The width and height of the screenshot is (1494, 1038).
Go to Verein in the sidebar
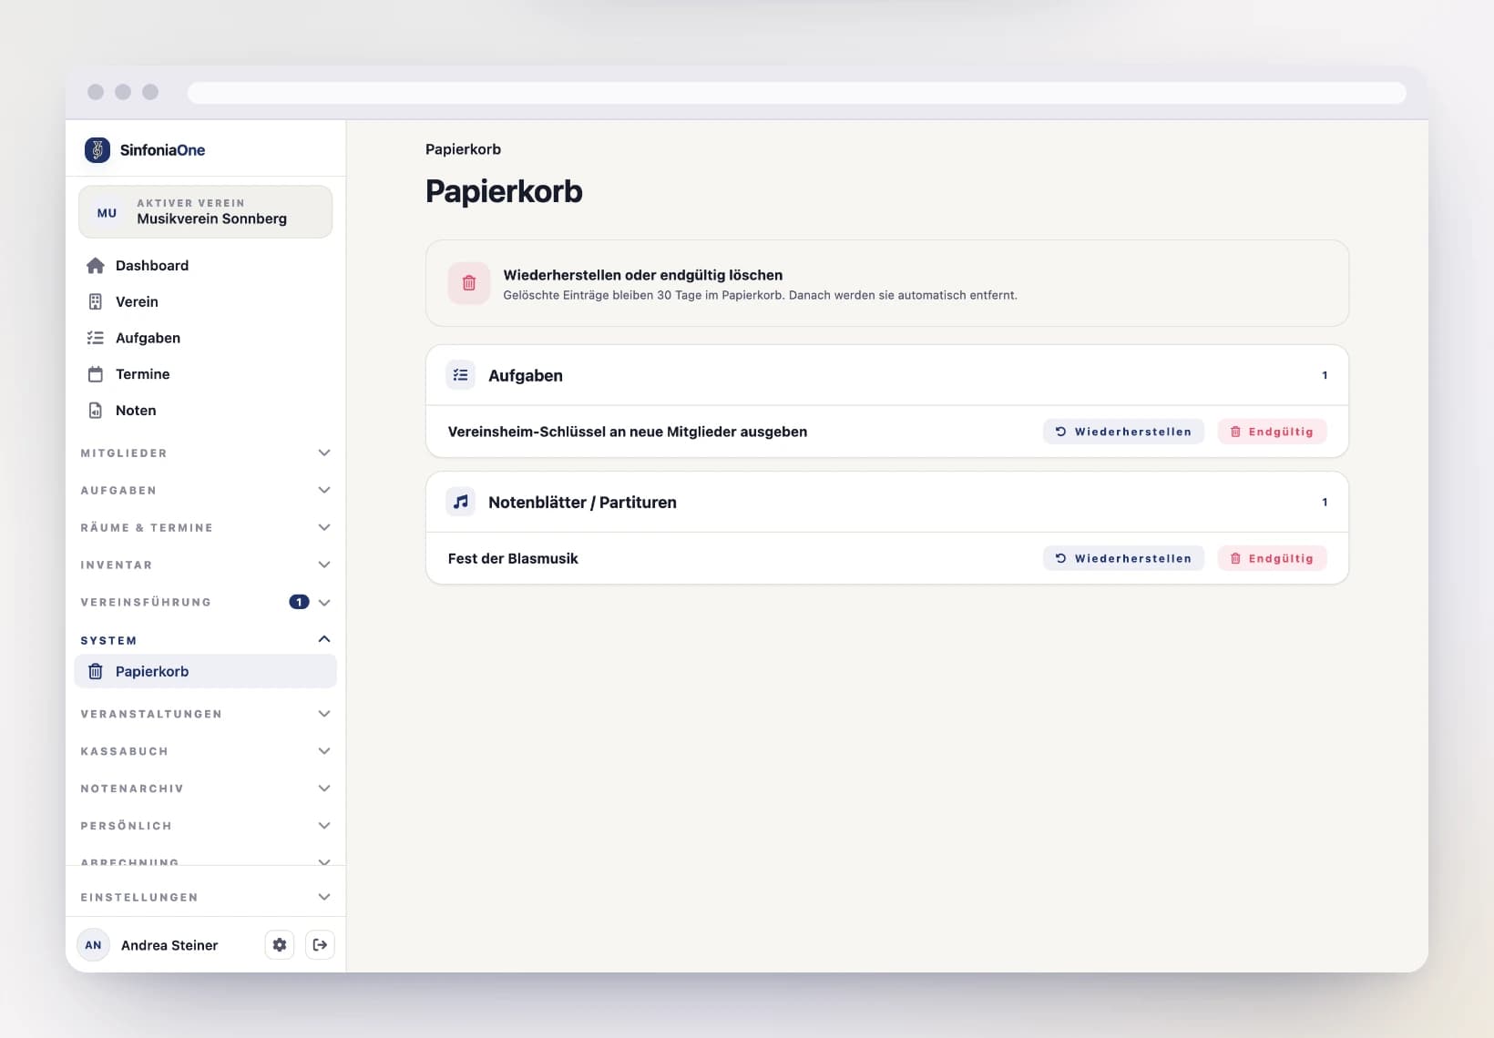pos(206,302)
